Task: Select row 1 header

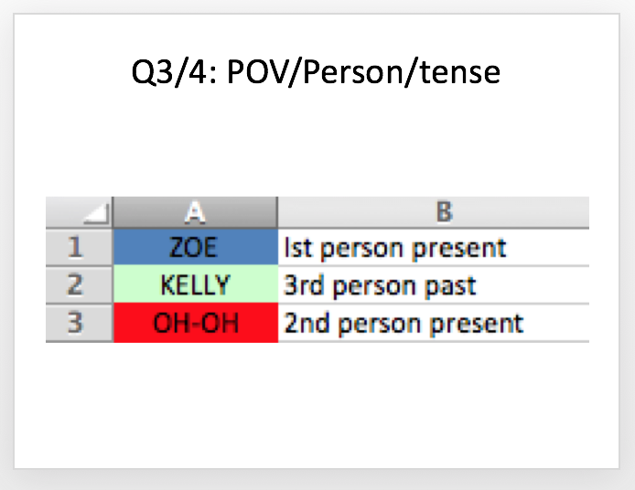Action: 79,247
